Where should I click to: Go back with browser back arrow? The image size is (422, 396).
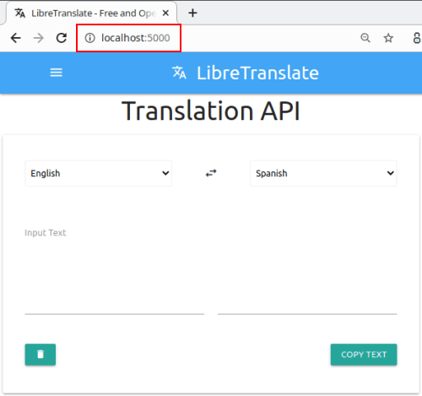(x=16, y=38)
